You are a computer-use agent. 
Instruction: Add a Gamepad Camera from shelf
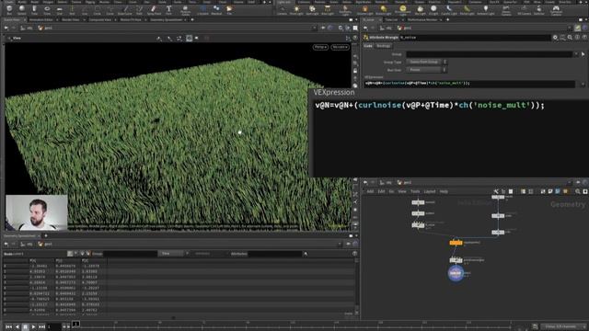click(556, 10)
